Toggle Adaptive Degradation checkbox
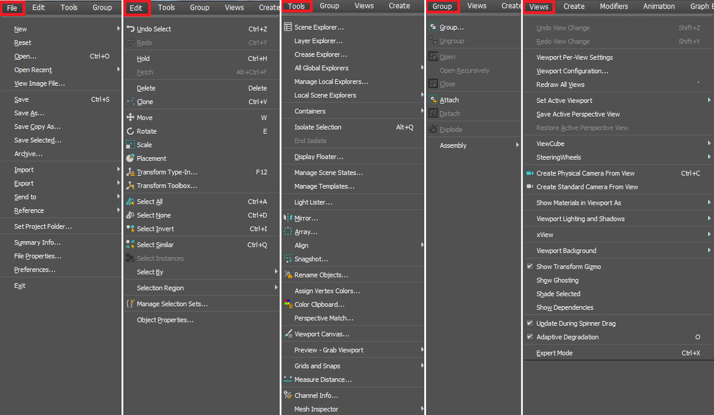This screenshot has width=714, height=415. tap(530, 337)
